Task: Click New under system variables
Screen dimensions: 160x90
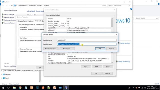Action: pyautogui.click(x=86, y=67)
